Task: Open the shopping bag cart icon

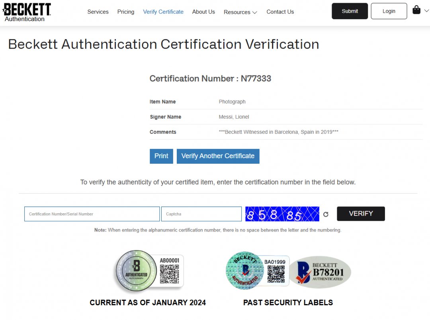Action: click(416, 10)
